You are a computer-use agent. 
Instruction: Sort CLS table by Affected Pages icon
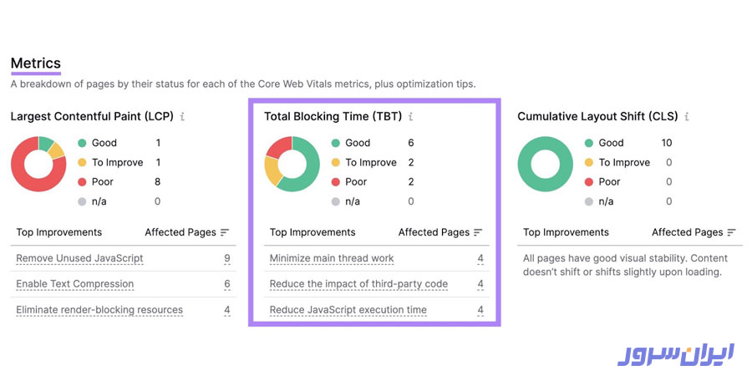[x=732, y=232]
